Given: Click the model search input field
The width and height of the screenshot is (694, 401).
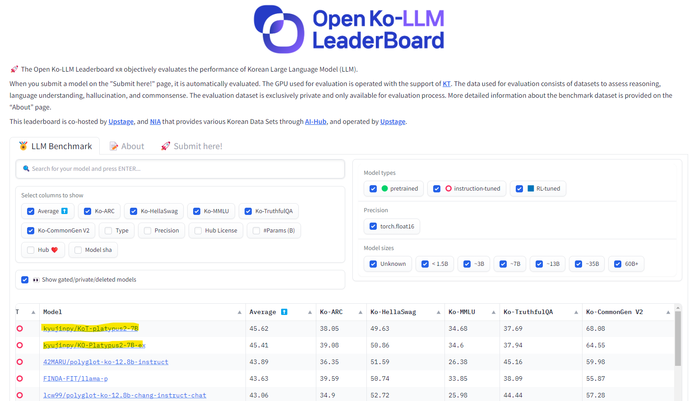Looking at the screenshot, I should pyautogui.click(x=180, y=169).
